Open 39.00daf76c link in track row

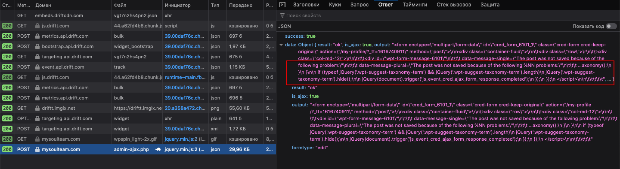tap(185, 67)
